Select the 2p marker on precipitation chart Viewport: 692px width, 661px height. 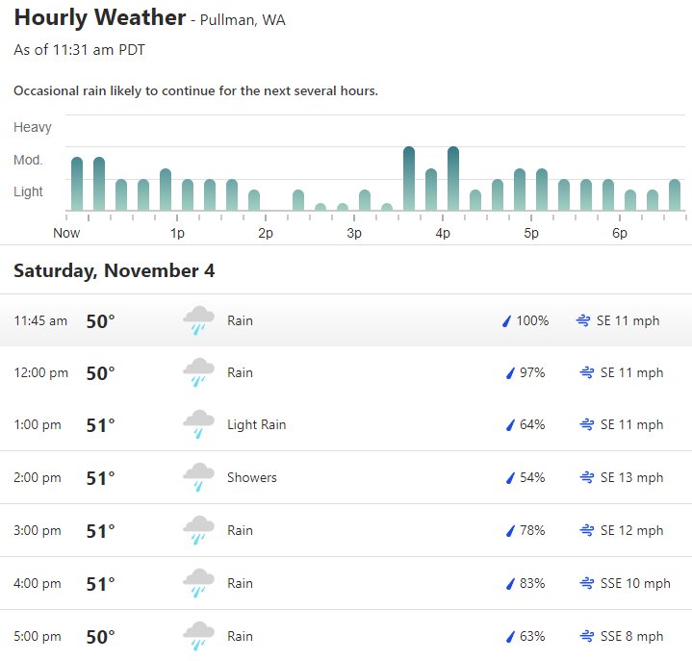[x=266, y=233]
